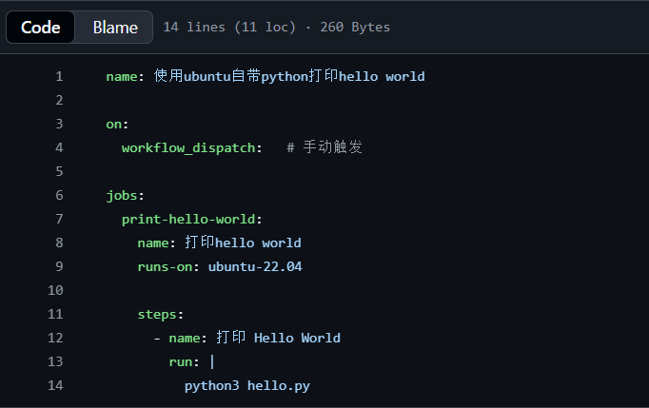
Task: Click the workflow name text on line 1
Action: coord(289,76)
